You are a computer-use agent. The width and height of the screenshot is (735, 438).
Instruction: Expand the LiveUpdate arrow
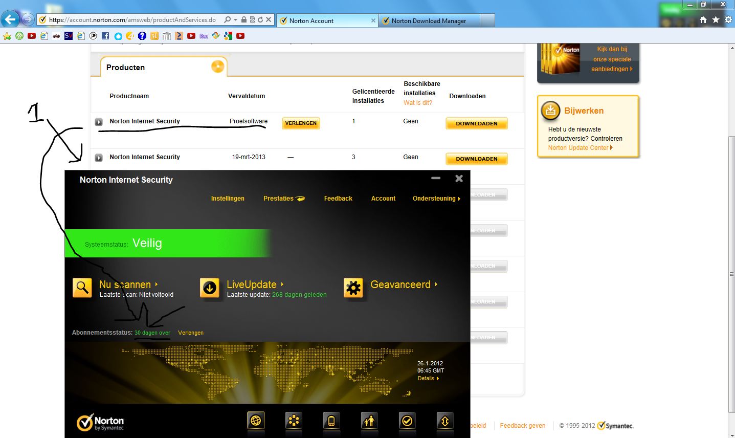282,284
